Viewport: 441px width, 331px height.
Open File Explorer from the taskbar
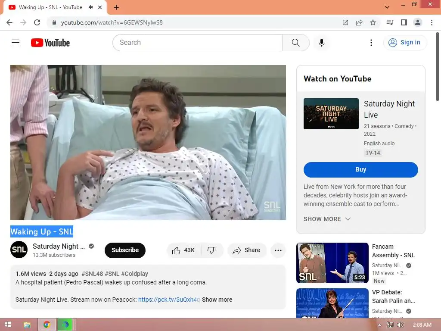click(27, 325)
